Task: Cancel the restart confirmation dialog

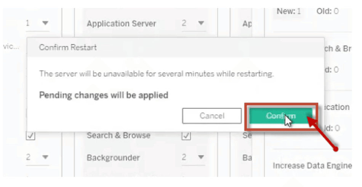Action: (x=212, y=116)
